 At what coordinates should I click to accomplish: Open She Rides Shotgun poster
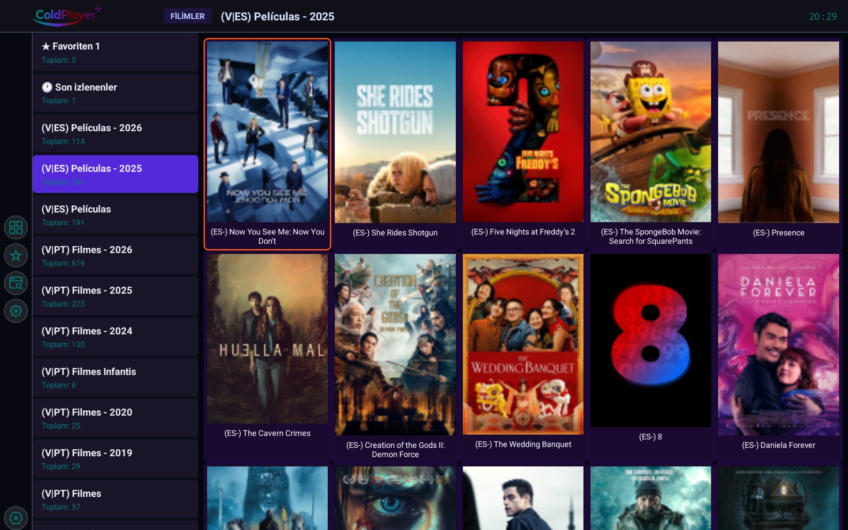(x=395, y=132)
